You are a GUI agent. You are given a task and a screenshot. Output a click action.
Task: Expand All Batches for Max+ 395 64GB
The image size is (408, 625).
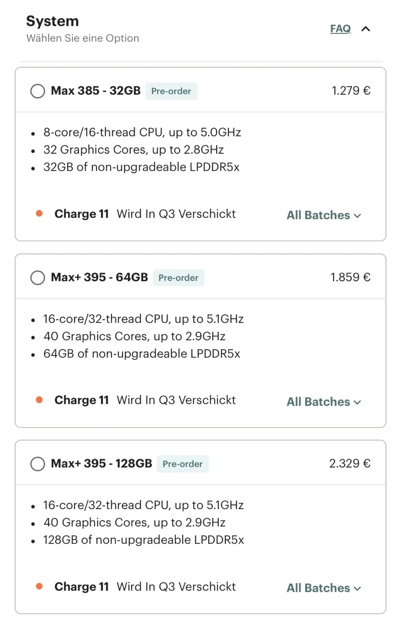(324, 402)
